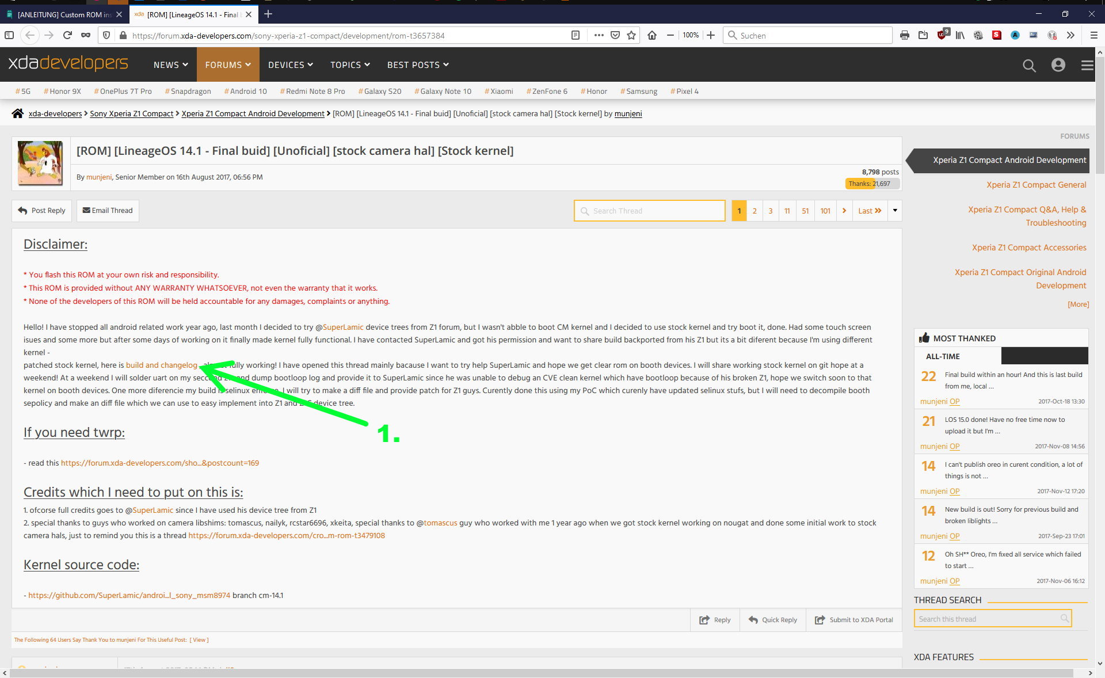Viewport: 1105px width, 678px height.
Task: Open xda developers site logo
Action: point(68,63)
